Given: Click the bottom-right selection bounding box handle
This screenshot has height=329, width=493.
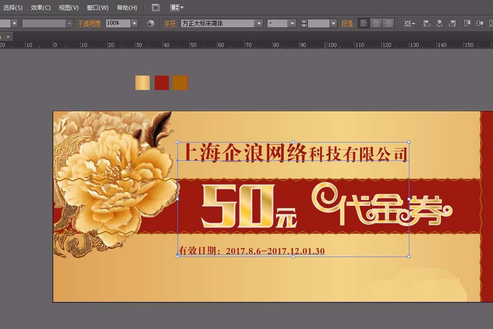Looking at the screenshot, I should point(409,257).
